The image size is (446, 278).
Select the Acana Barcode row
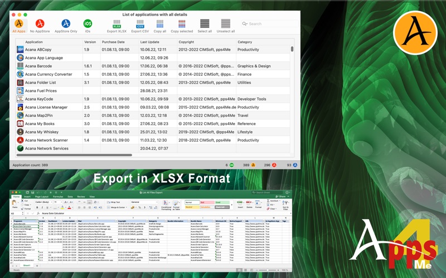(x=38, y=66)
